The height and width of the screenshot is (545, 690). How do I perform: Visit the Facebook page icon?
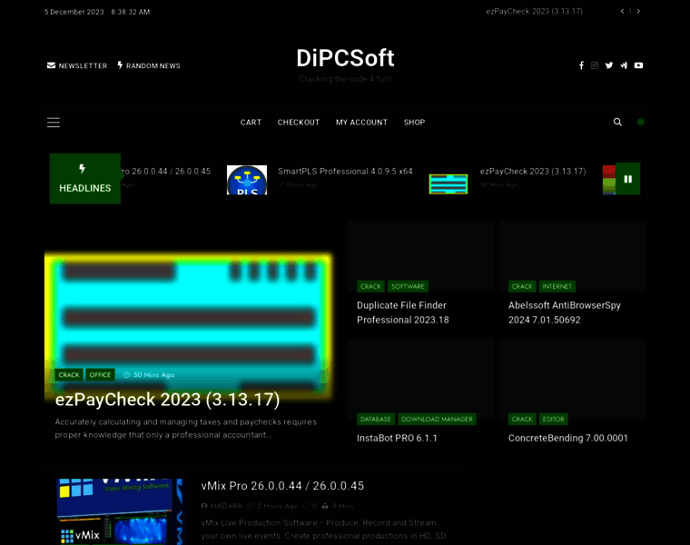click(581, 65)
